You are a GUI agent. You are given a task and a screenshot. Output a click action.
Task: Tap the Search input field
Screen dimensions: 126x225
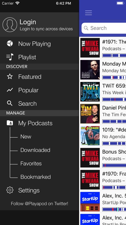(104, 28)
